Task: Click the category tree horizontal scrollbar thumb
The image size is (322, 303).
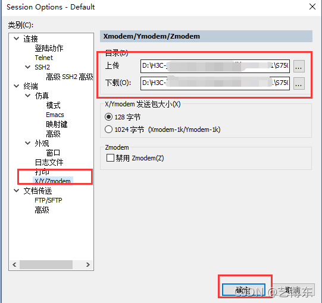Action: point(46,264)
